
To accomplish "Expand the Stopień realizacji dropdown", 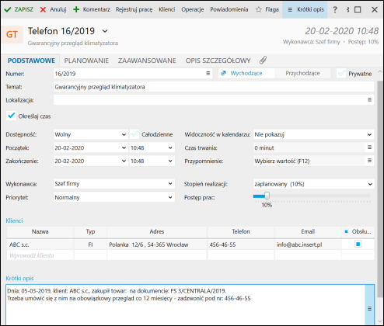I will pyautogui.click(x=370, y=184).
